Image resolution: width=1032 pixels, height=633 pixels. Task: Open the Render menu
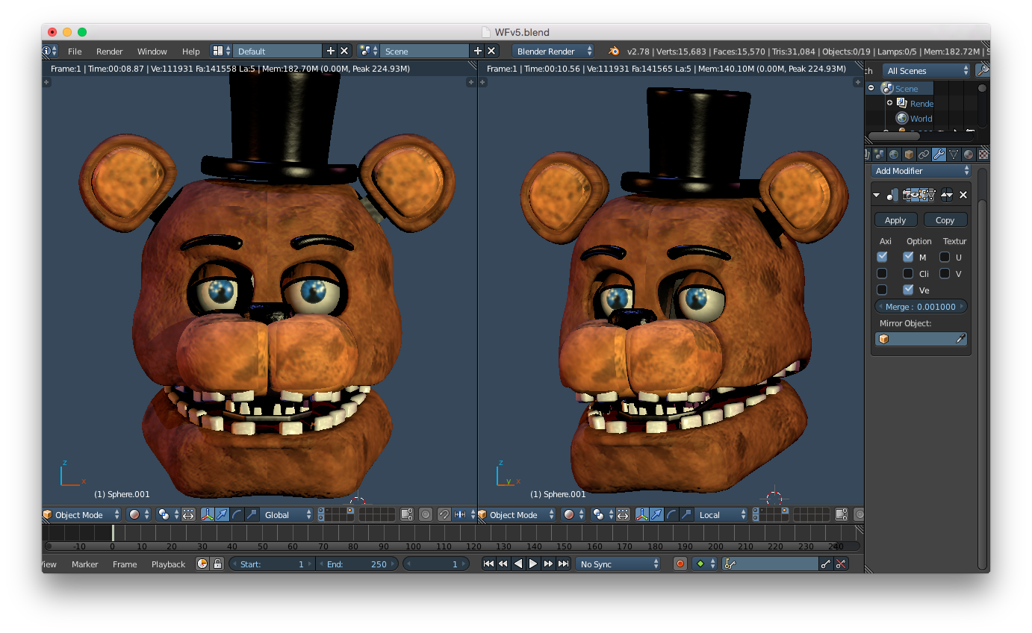(x=109, y=52)
